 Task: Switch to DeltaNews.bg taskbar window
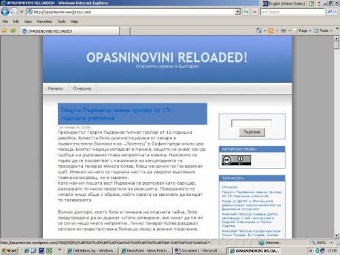92,251
